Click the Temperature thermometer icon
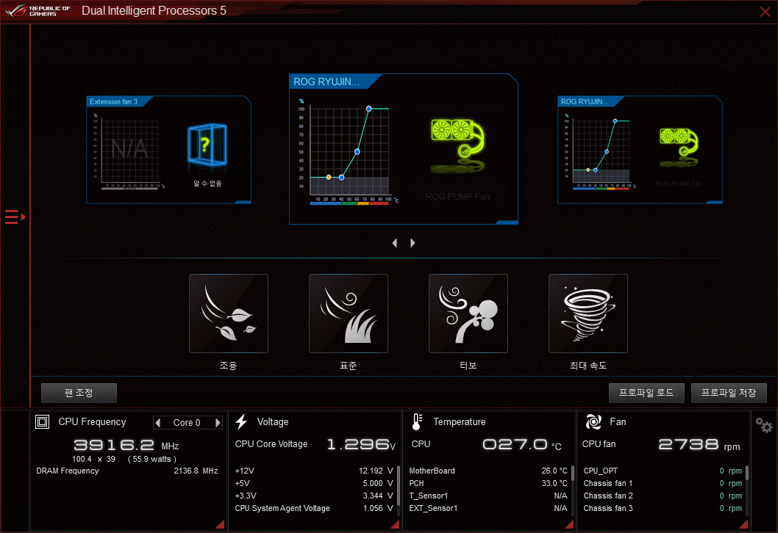Screen dimensions: 778x533 [x=417, y=422]
